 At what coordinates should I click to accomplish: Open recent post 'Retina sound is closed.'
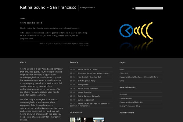(x=88, y=69)
